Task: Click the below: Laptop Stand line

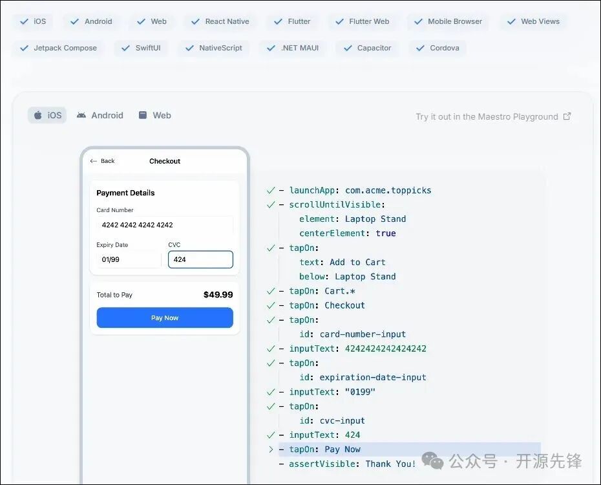Action: click(348, 276)
